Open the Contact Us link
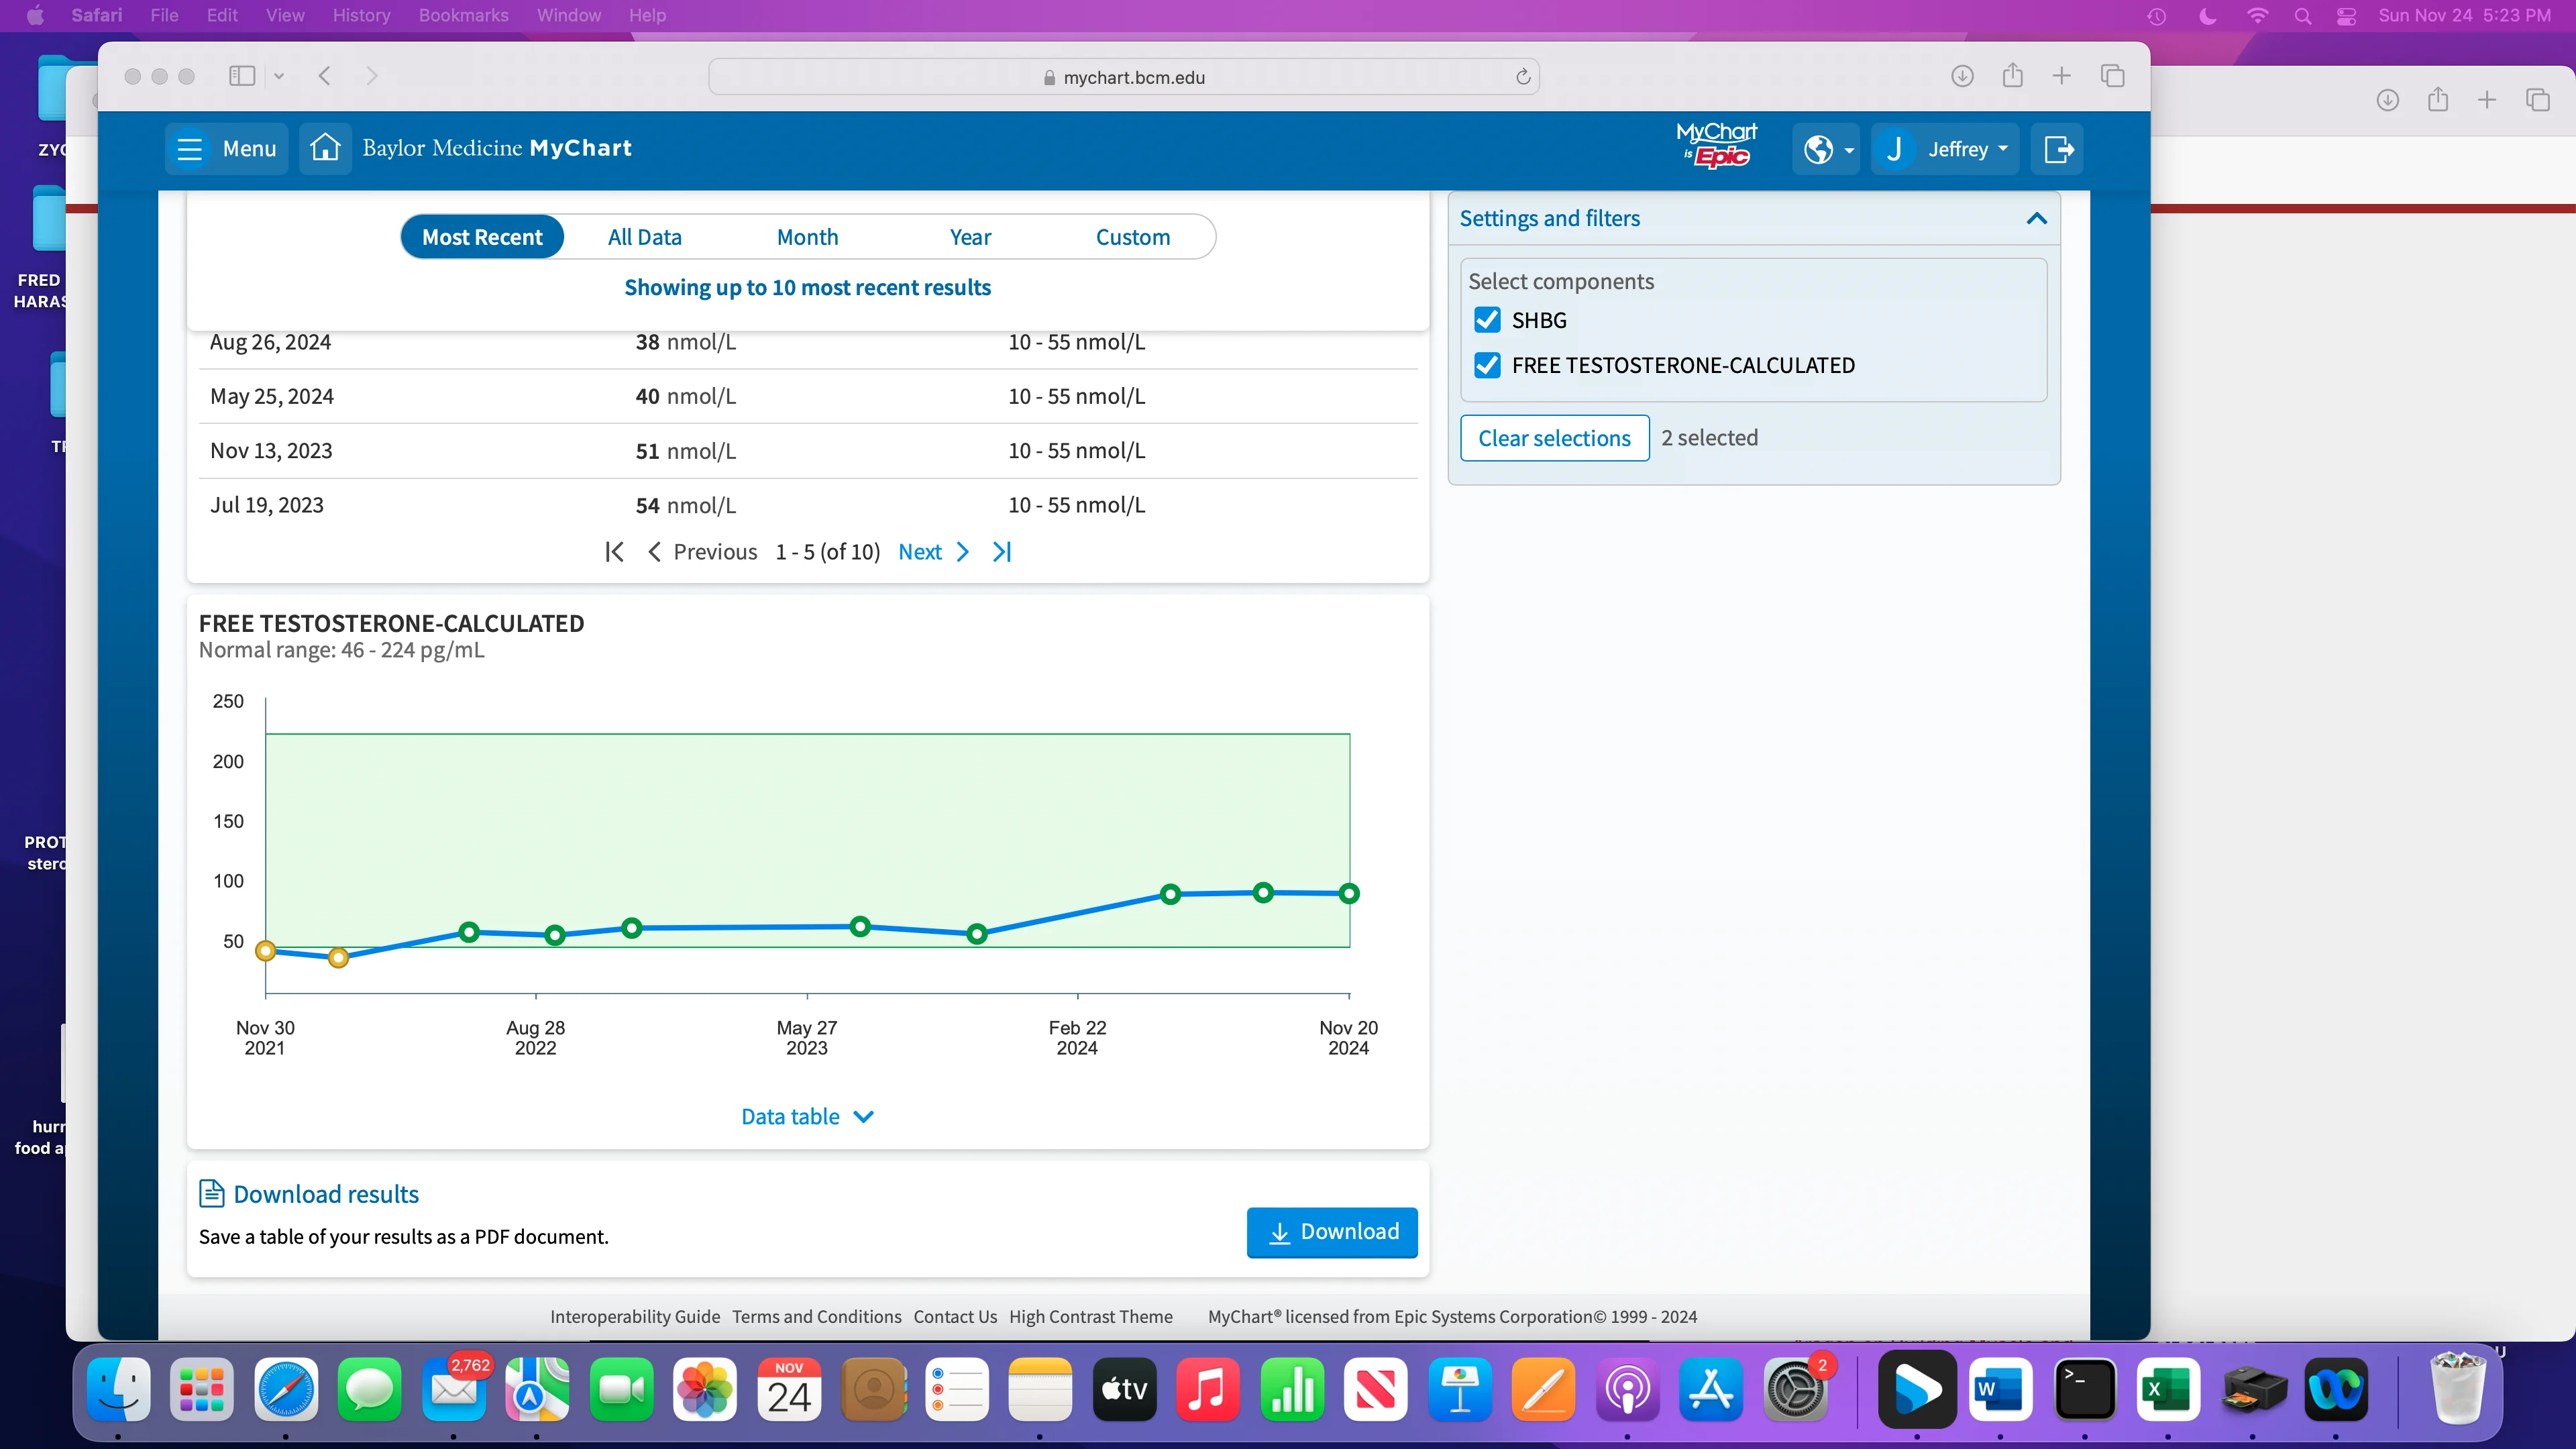Viewport: 2576px width, 1449px height. coord(955,1317)
